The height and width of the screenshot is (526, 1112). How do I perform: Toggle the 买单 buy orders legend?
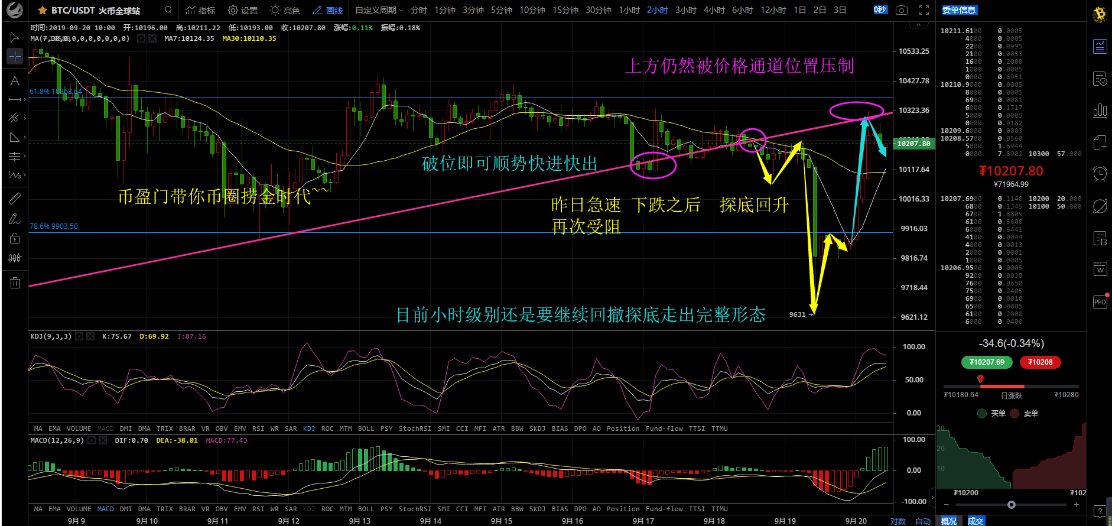[x=992, y=413]
